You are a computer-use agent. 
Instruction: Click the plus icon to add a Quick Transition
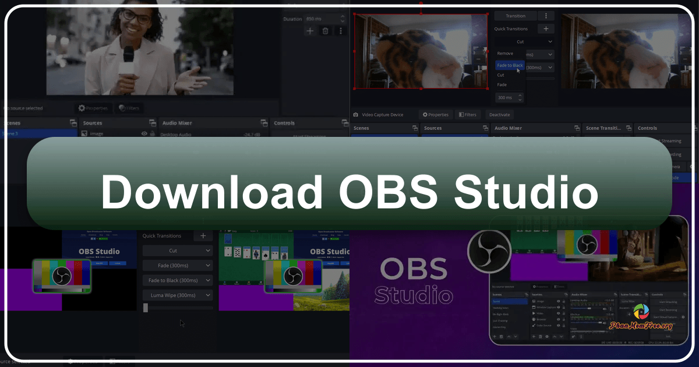546,28
